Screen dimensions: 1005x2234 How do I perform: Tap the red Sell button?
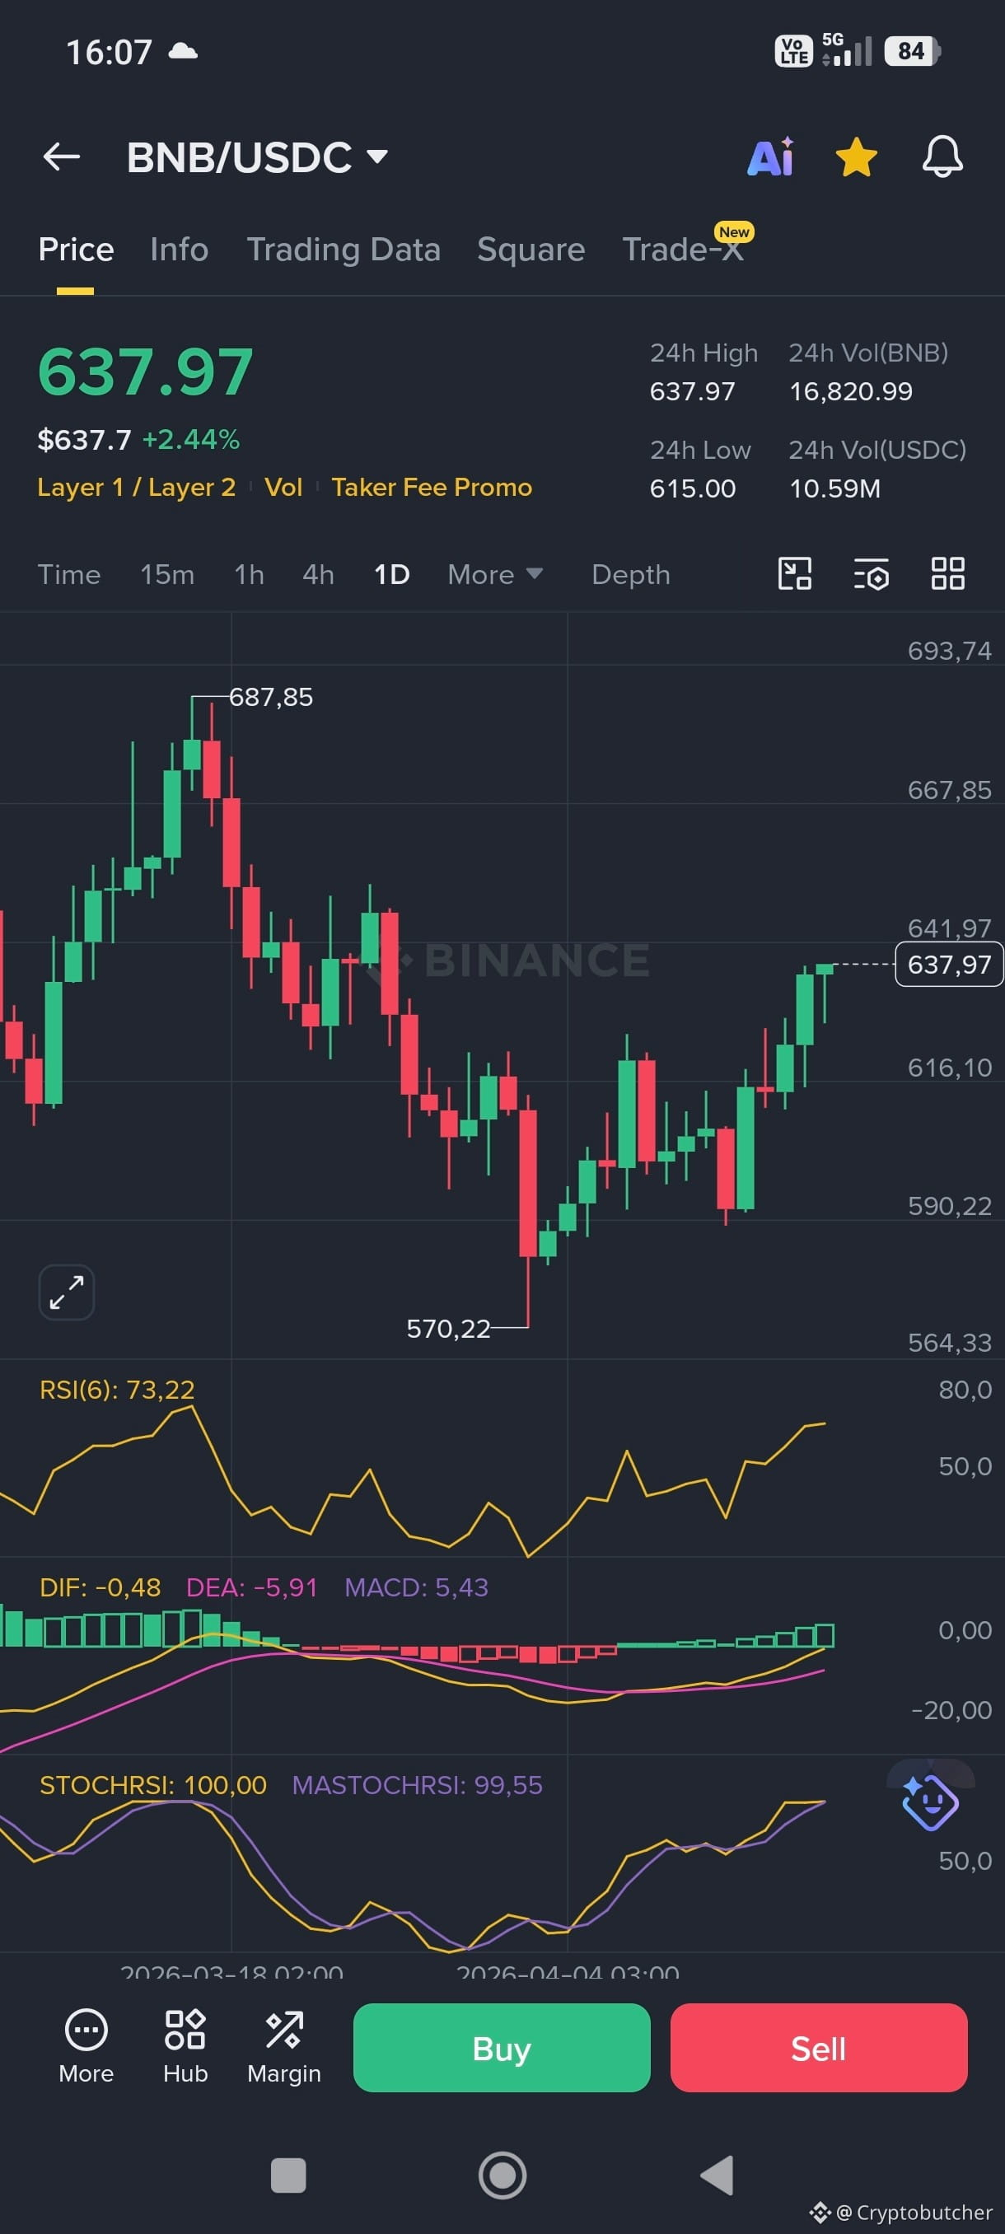coord(819,2048)
